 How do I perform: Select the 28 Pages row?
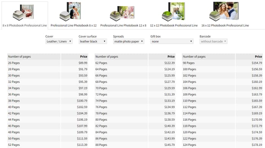point(48,69)
